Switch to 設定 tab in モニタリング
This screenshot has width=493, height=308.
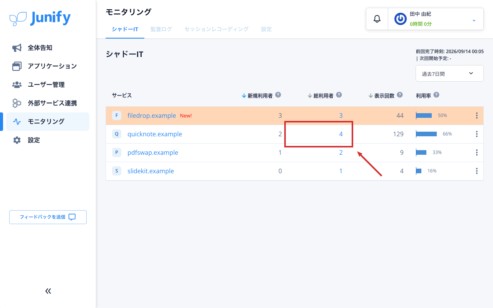[x=267, y=29]
